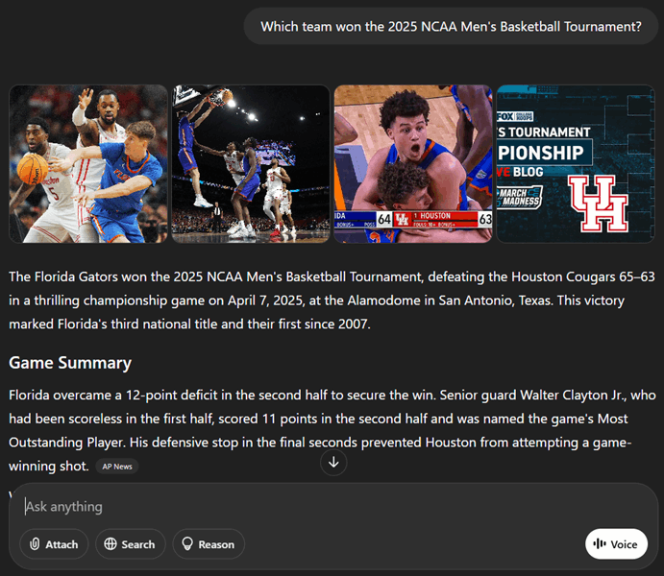Viewport: 664px width, 576px height.
Task: Click the lightbulb Reason icon
Action: coord(187,544)
